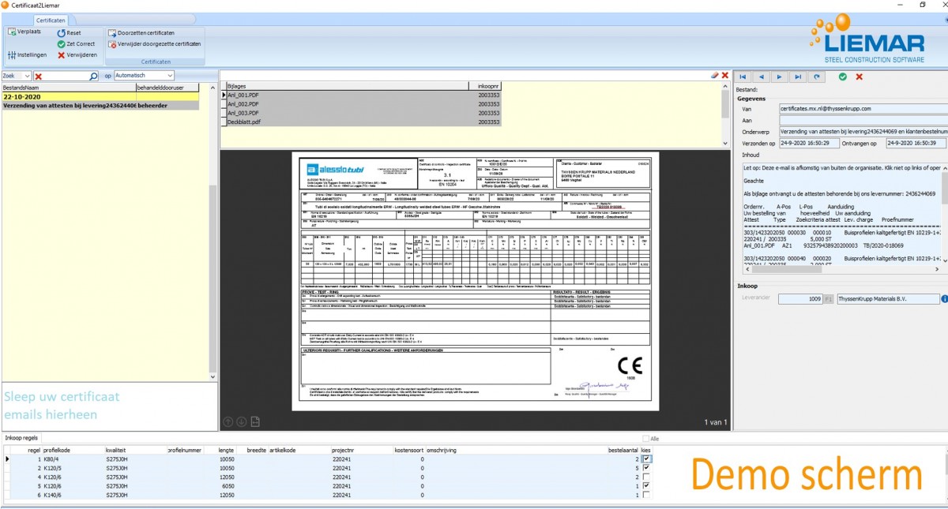This screenshot has width=948, height=509.
Task: Toggle kies checkbox for row 4 K120/6
Action: click(x=648, y=477)
